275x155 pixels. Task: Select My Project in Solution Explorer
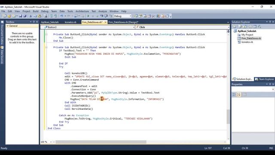(x=247, y=35)
